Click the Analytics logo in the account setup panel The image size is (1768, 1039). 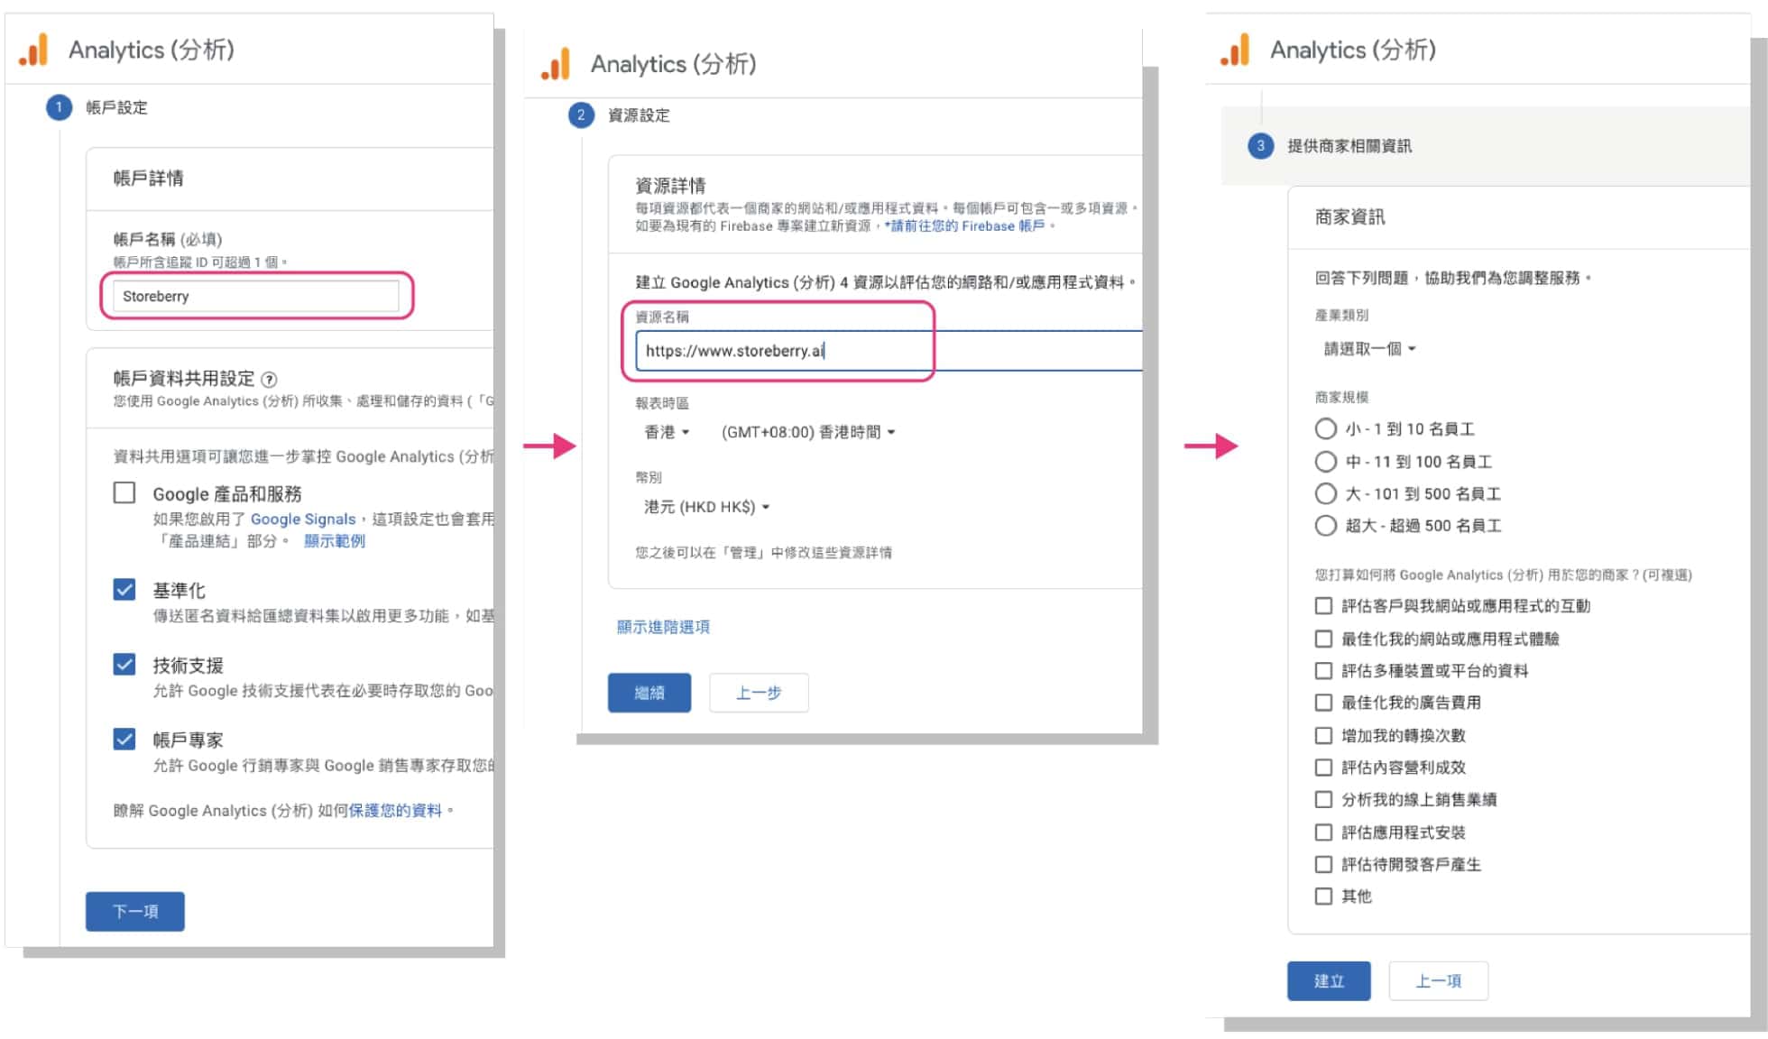click(x=34, y=51)
